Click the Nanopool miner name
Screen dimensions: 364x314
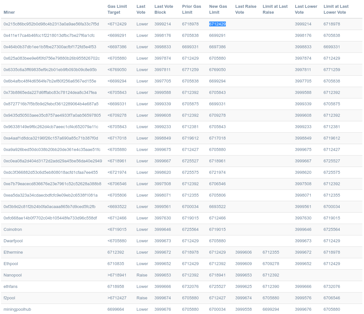click(x=12, y=275)
